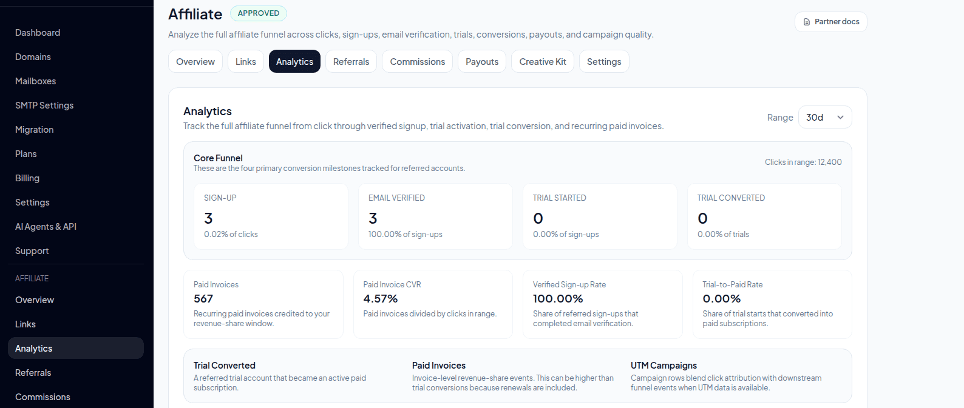964x408 pixels.
Task: Click the Trial-to-Paid Rate 0.00% value
Action: [722, 299]
